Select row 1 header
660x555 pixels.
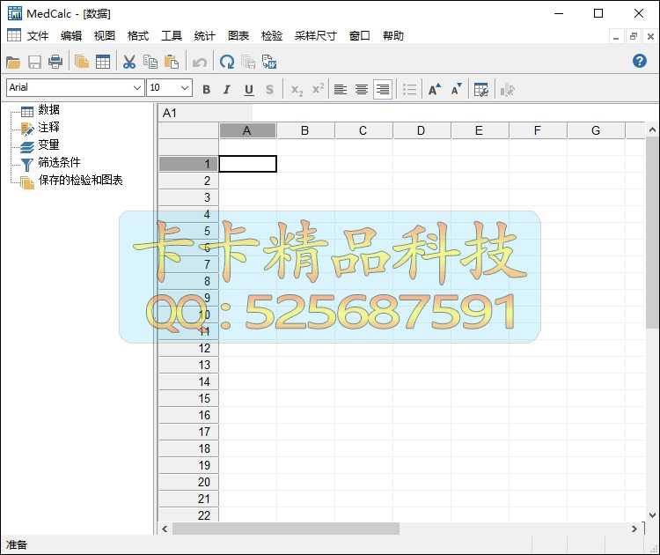[188, 164]
